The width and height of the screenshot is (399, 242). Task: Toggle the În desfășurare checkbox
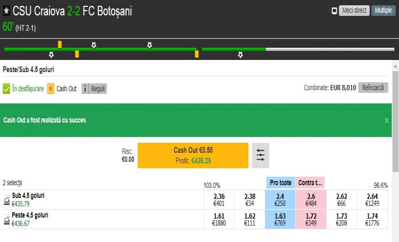click(6, 89)
